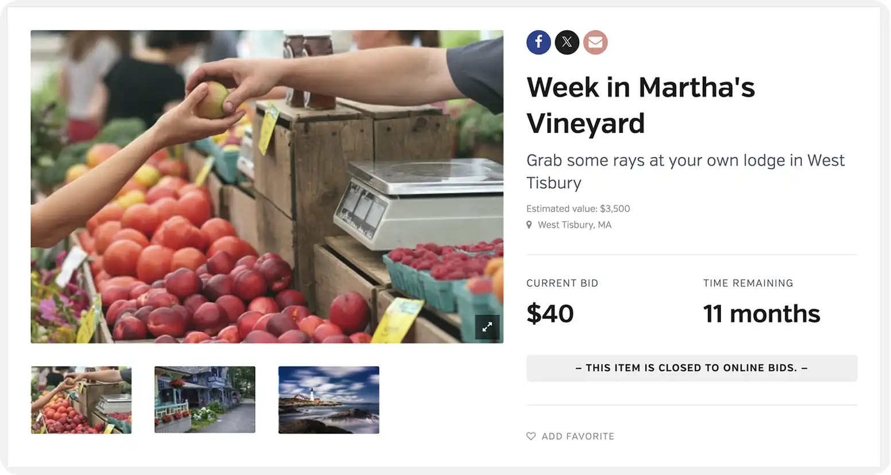891x475 pixels.
Task: Click the Current Bid label
Action: (563, 283)
